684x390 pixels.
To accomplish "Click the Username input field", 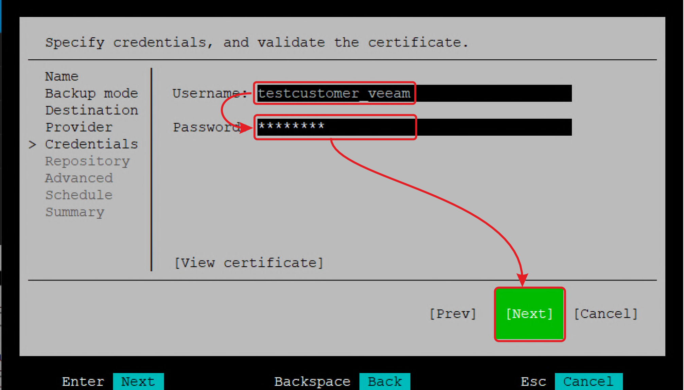I will pos(414,93).
